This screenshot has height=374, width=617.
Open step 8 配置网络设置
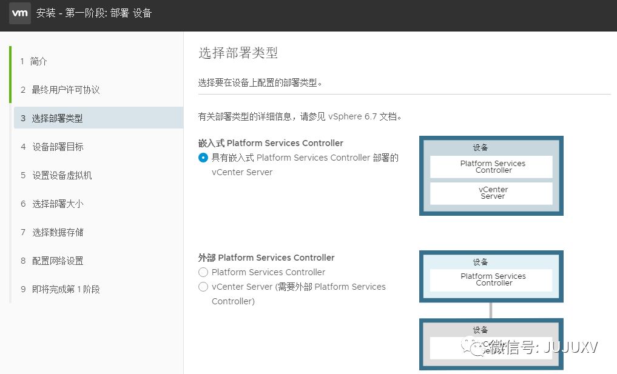pyautogui.click(x=58, y=261)
